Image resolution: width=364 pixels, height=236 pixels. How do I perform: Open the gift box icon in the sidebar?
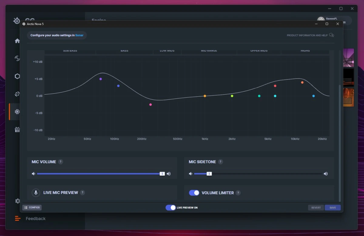click(17, 130)
